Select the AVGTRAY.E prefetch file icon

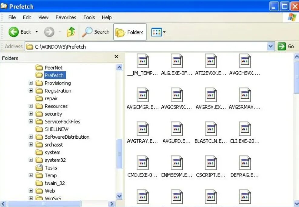[x=143, y=129]
